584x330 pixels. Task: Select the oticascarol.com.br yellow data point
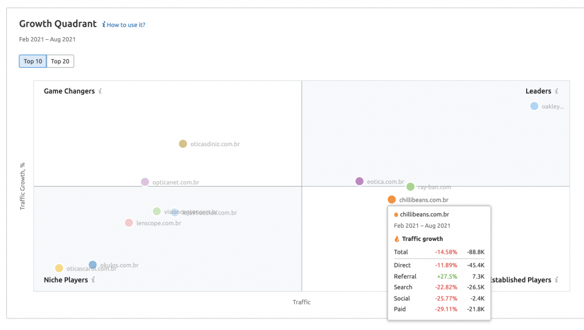pos(59,268)
